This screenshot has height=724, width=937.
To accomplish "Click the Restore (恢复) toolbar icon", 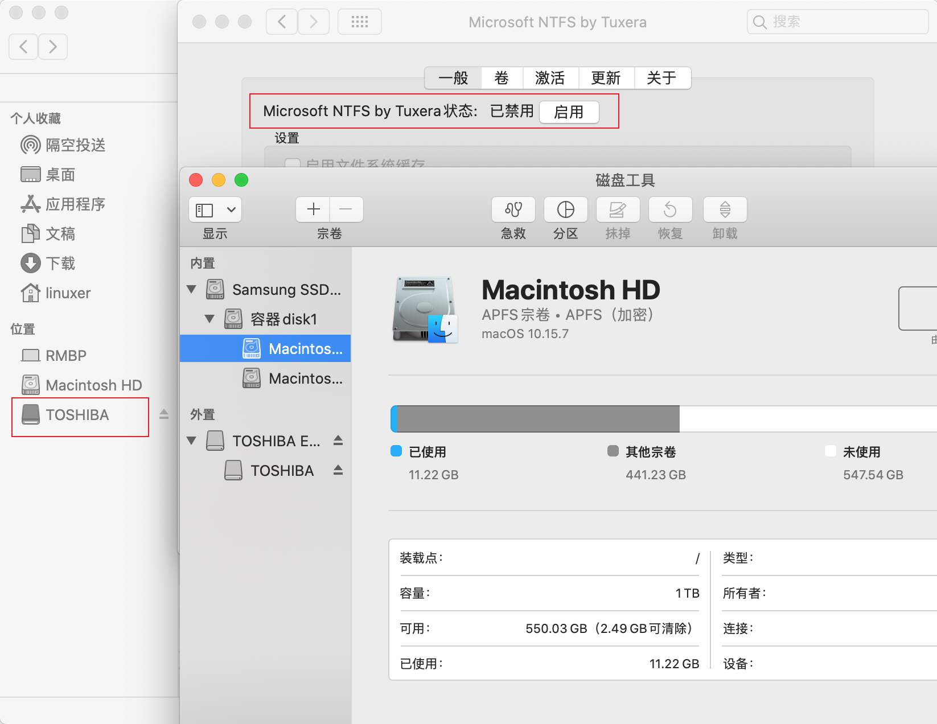I will [x=670, y=209].
